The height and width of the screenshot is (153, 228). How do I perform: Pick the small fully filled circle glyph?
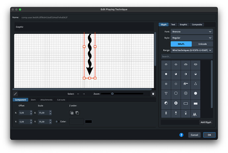(x=166, y=74)
